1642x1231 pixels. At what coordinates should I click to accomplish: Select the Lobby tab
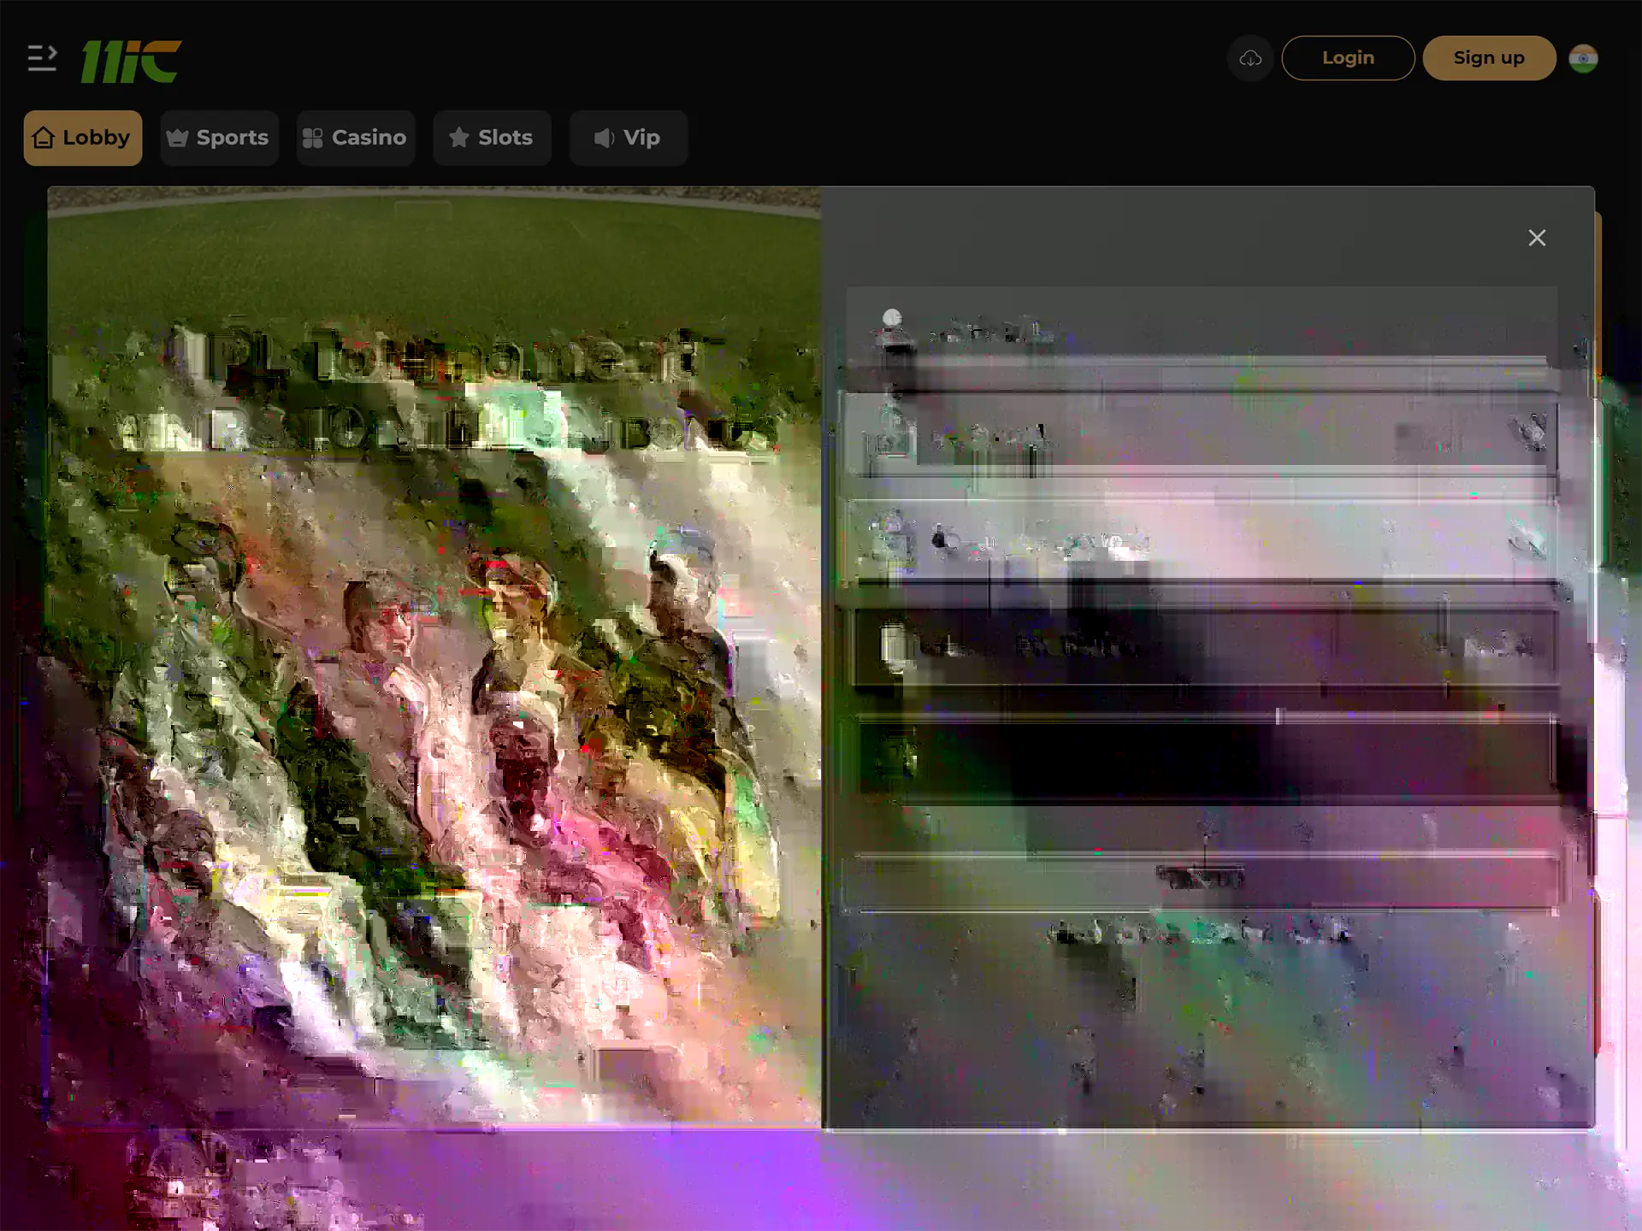pyautogui.click(x=83, y=138)
